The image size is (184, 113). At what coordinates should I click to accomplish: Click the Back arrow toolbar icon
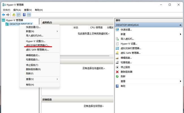(x=3, y=15)
